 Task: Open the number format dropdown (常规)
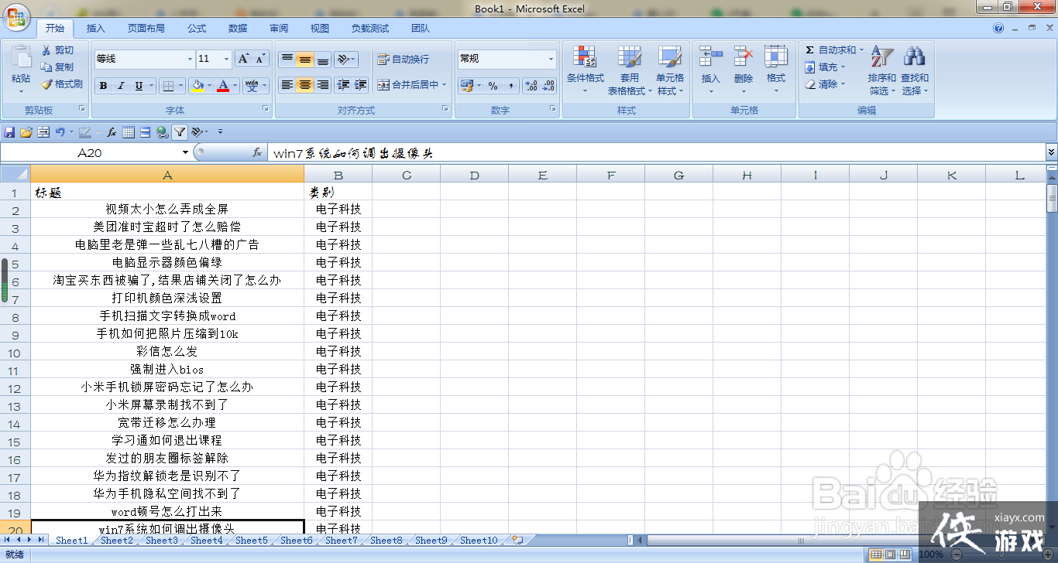tap(551, 59)
